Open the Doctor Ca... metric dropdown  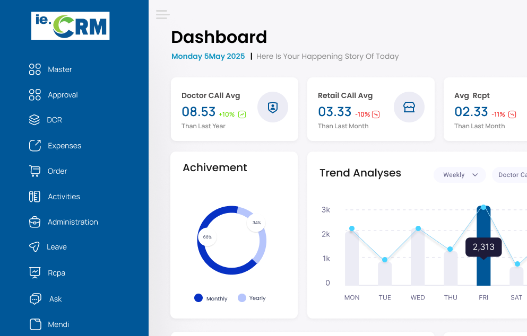(509, 175)
